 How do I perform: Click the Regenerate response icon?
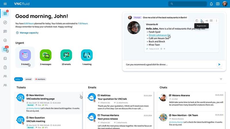[202, 21]
